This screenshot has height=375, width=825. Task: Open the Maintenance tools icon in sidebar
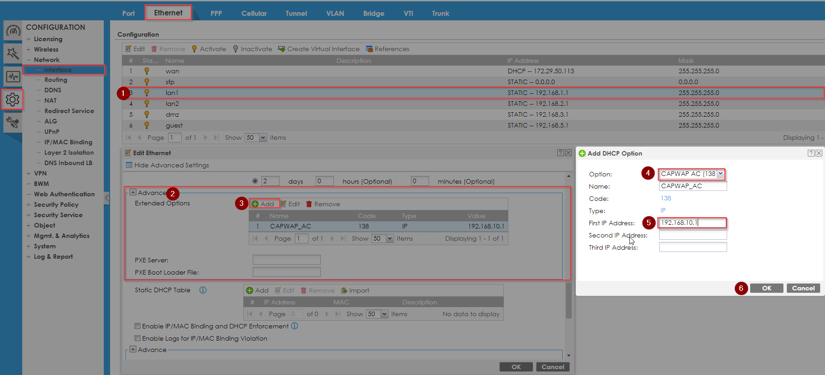pos(13,122)
